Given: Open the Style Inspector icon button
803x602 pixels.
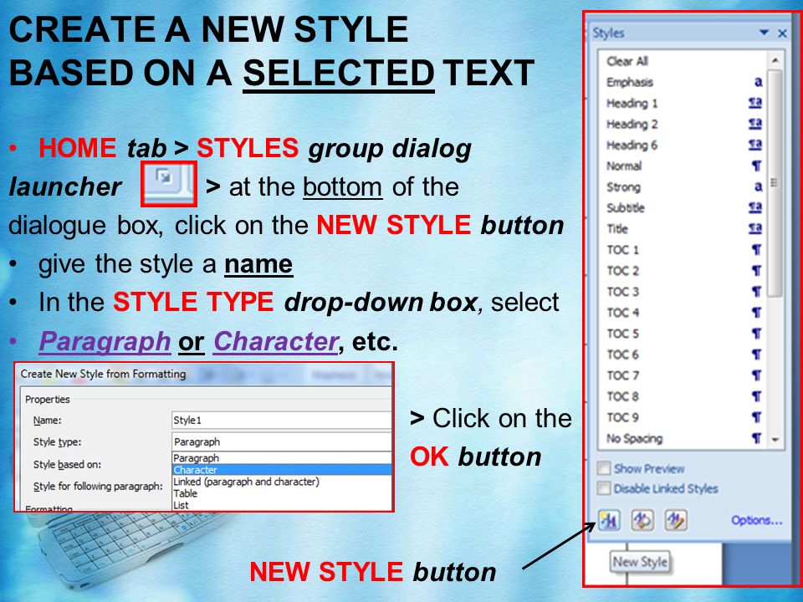Looking at the screenshot, I should (642, 521).
